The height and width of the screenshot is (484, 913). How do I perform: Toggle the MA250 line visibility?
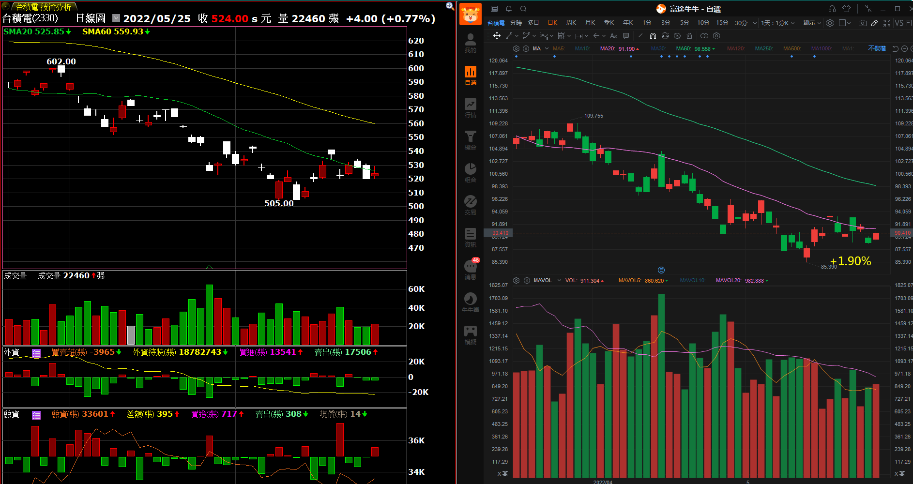point(764,48)
